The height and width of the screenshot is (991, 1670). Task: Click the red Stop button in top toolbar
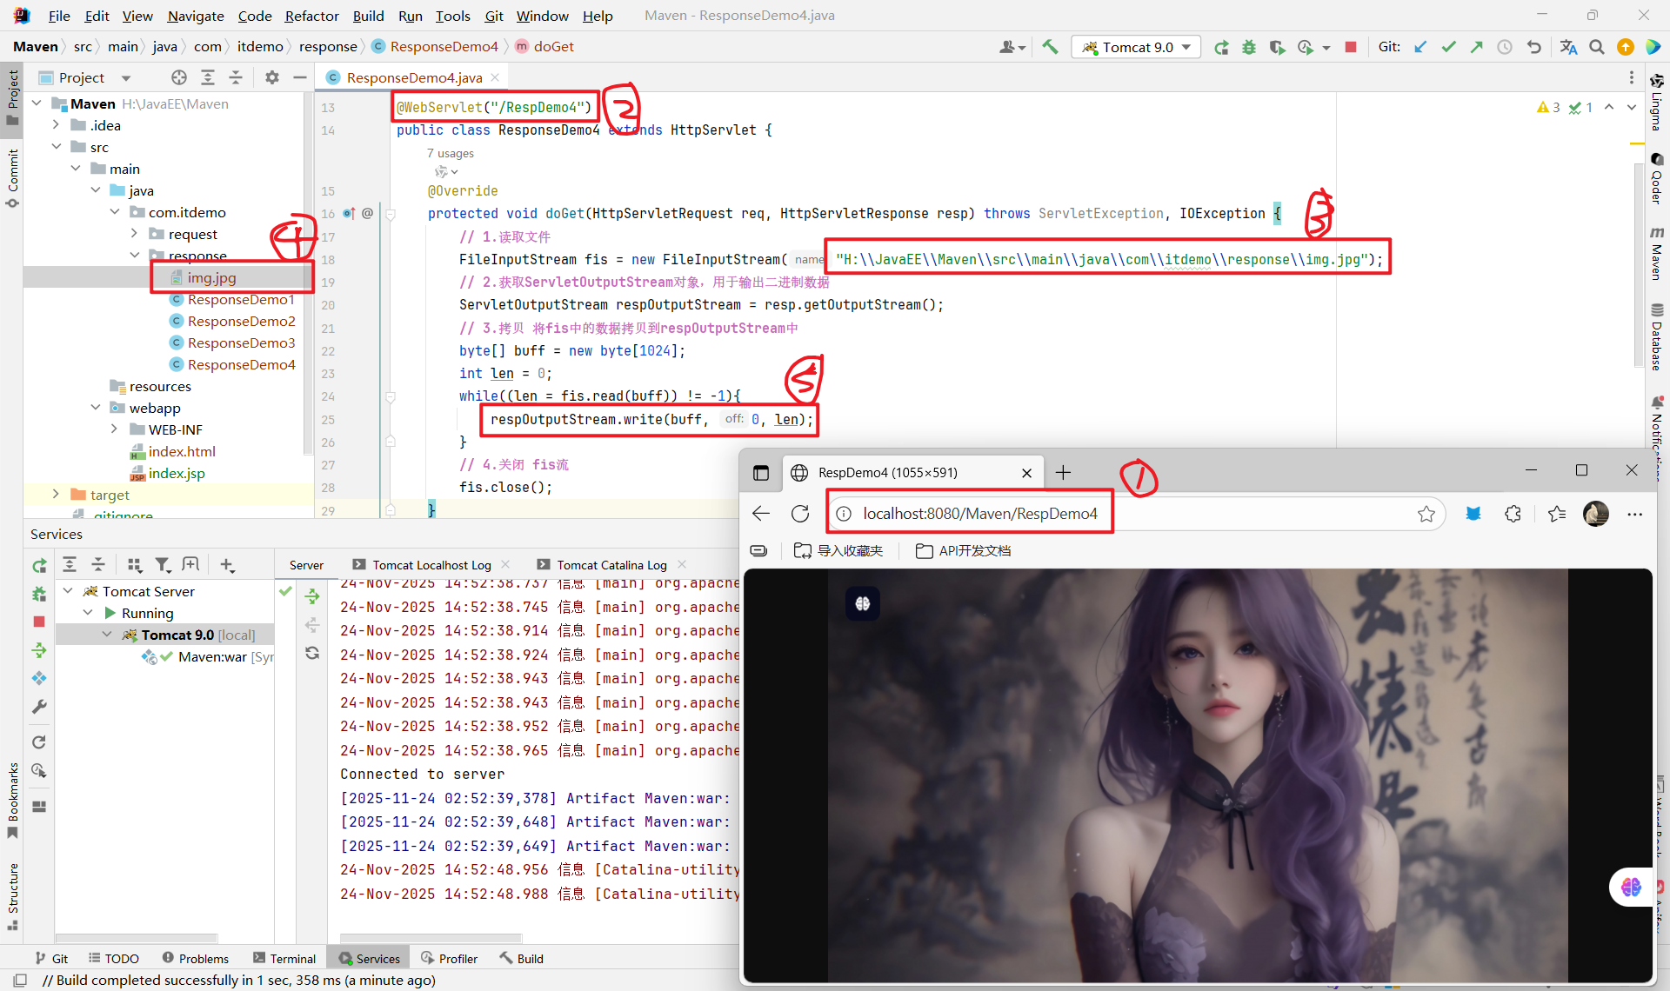point(1351,47)
